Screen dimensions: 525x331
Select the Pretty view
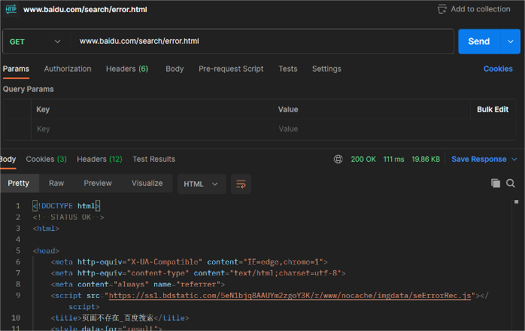[x=18, y=184]
